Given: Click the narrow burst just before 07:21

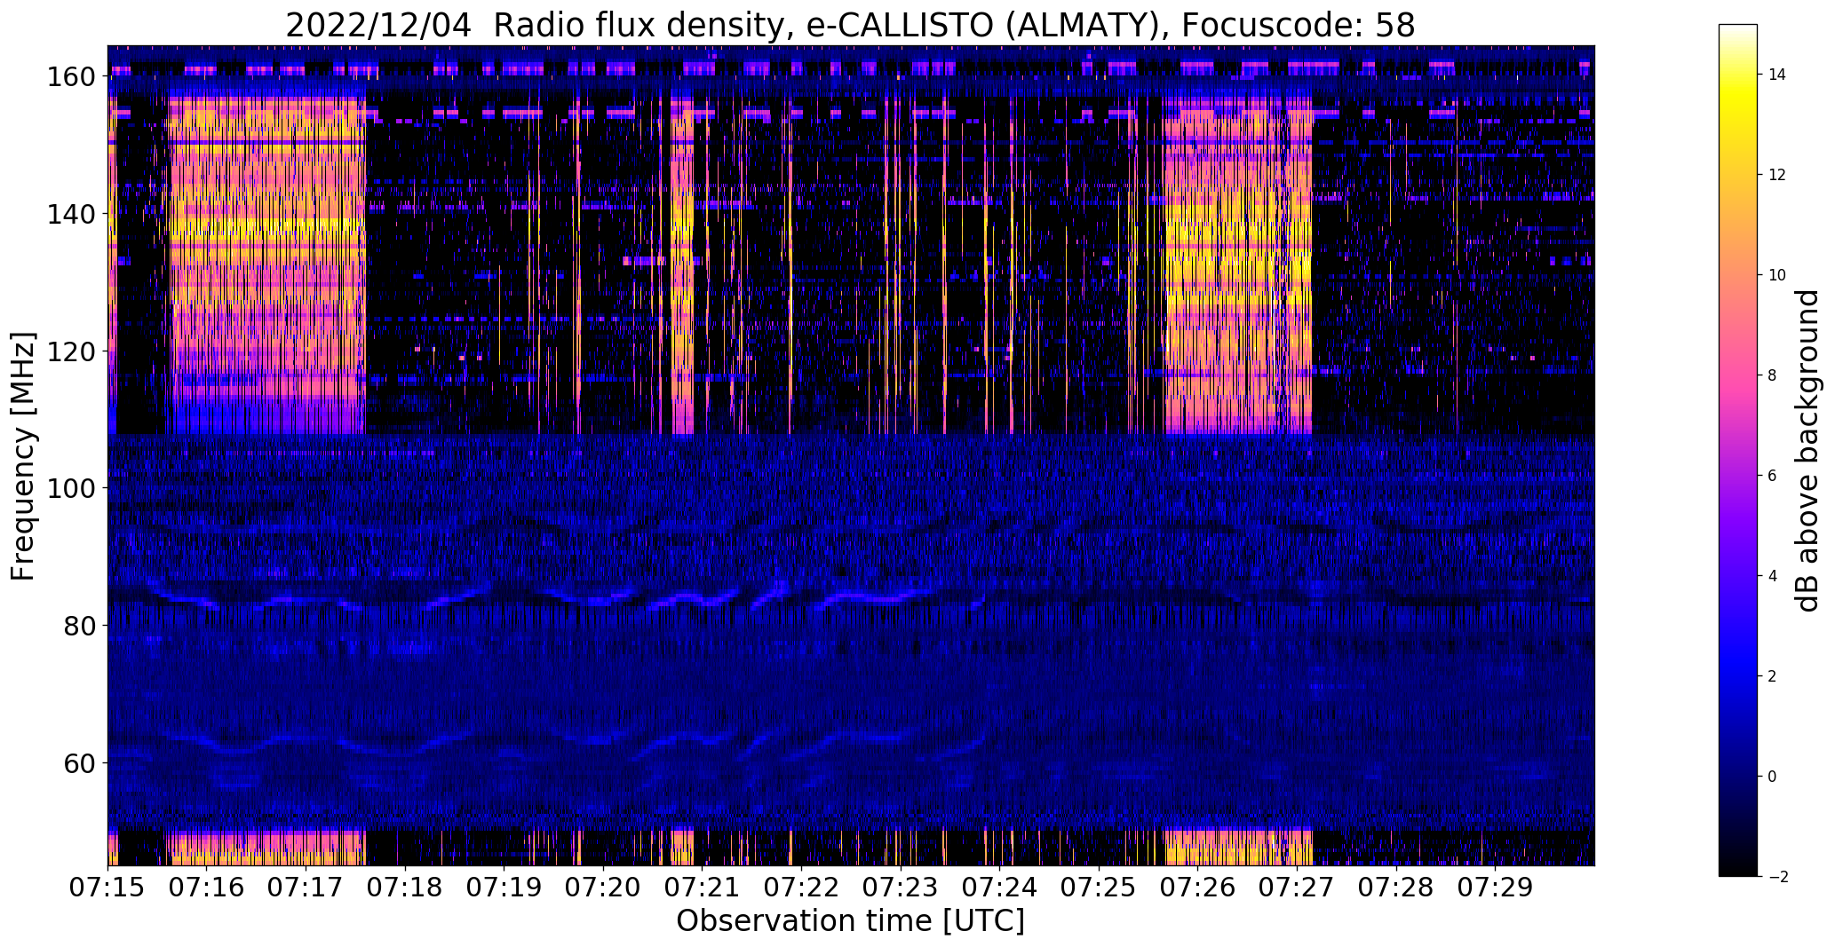Looking at the screenshot, I should tap(682, 264).
